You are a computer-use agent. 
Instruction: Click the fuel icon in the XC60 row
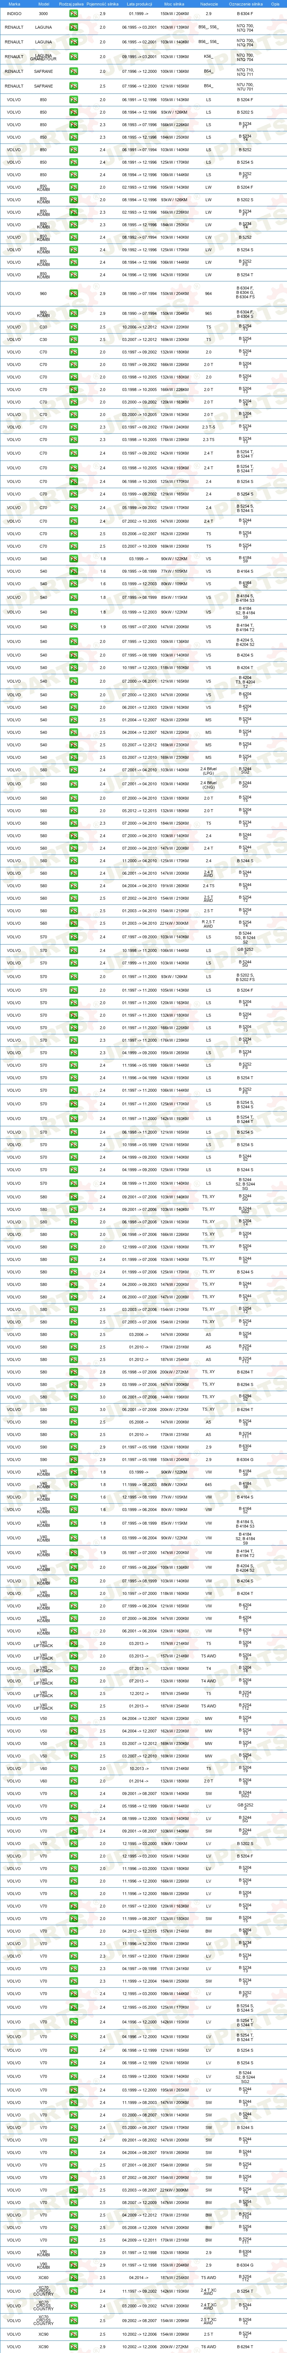(x=74, y=2277)
